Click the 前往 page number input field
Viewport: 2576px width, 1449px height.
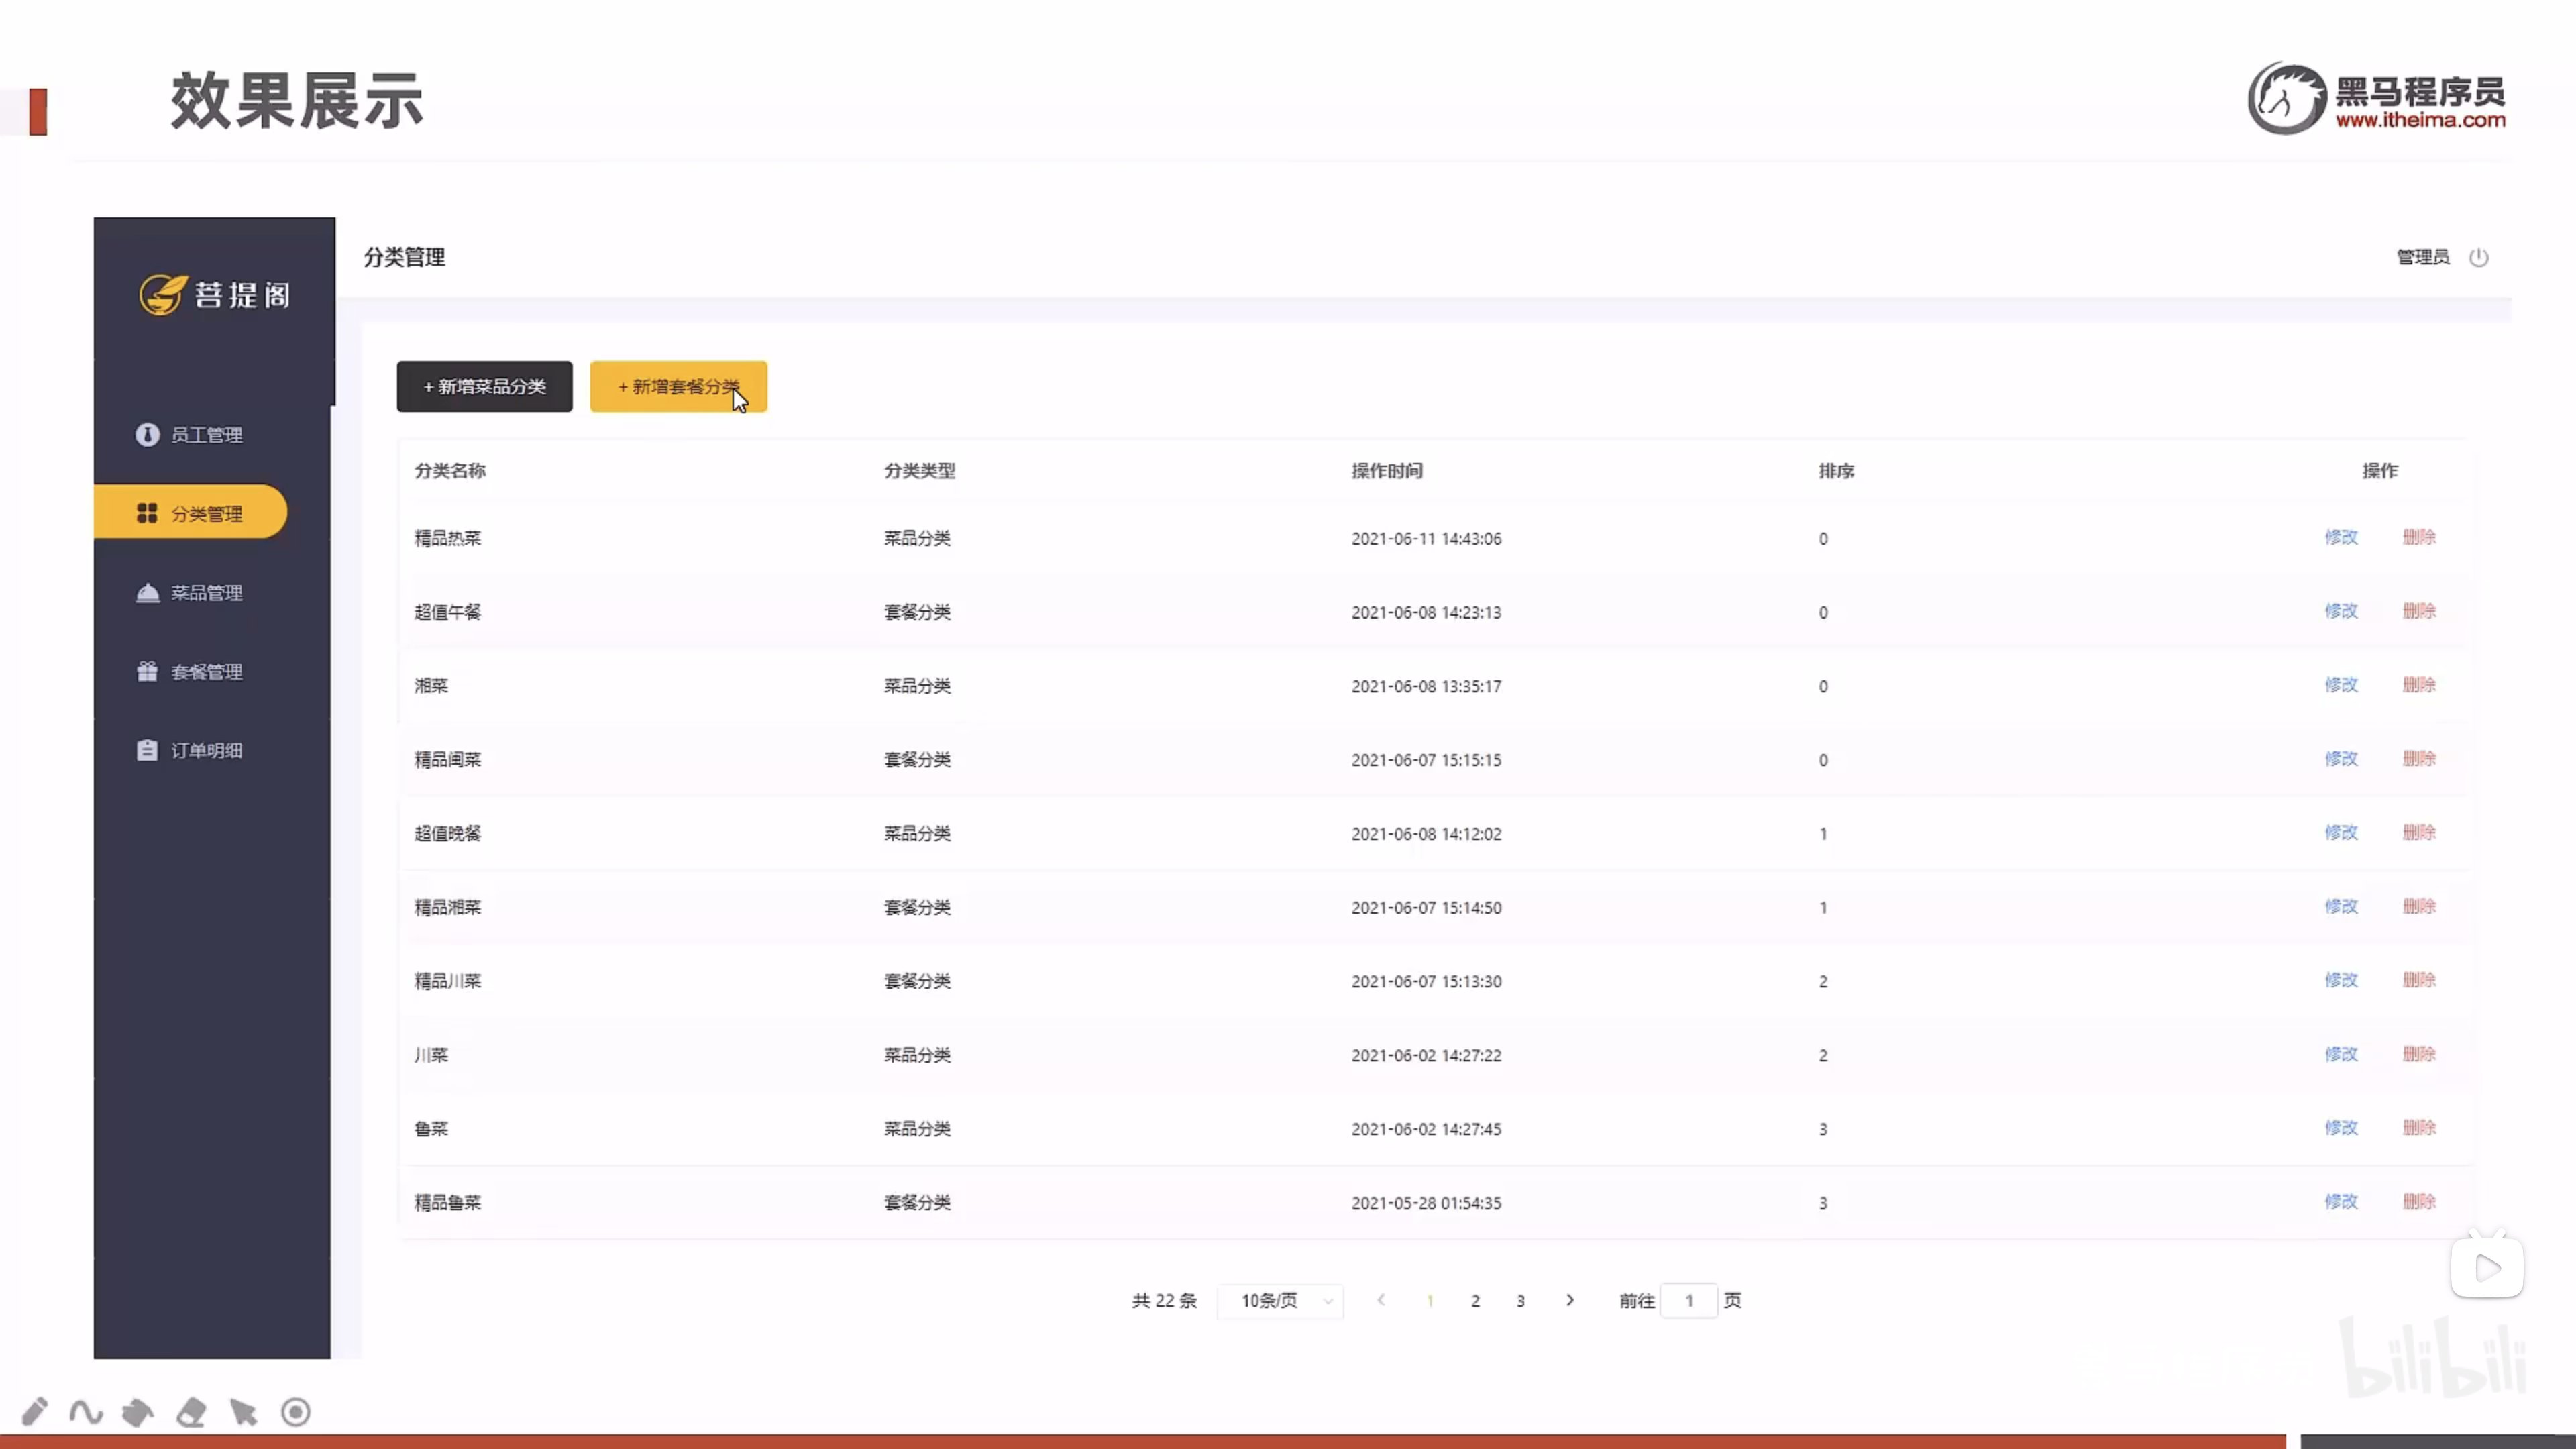click(1688, 1300)
